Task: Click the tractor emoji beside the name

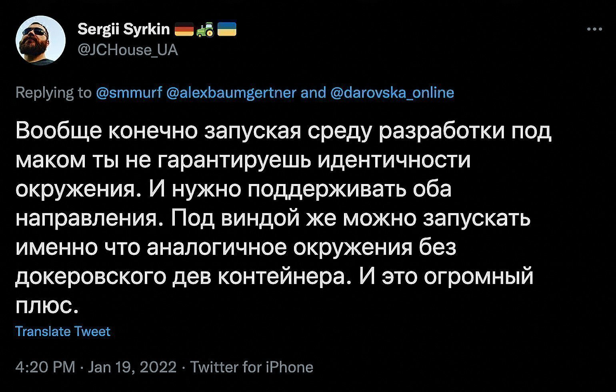Action: tap(206, 29)
